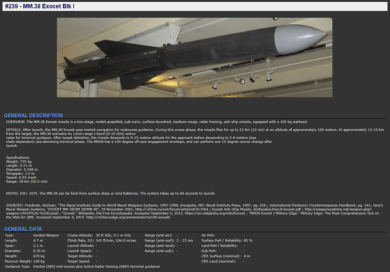Click the Range (anti-surf) value '2 - 23 nm'

(x=185, y=240)
